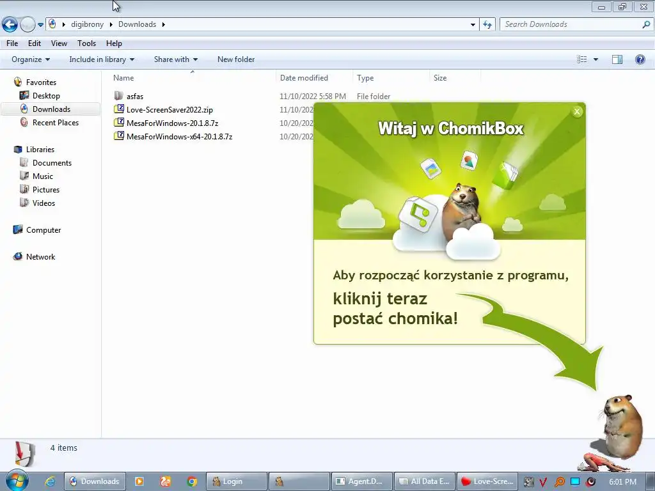The image size is (655, 491).
Task: Open the address bar history dropdown
Action: point(473,25)
